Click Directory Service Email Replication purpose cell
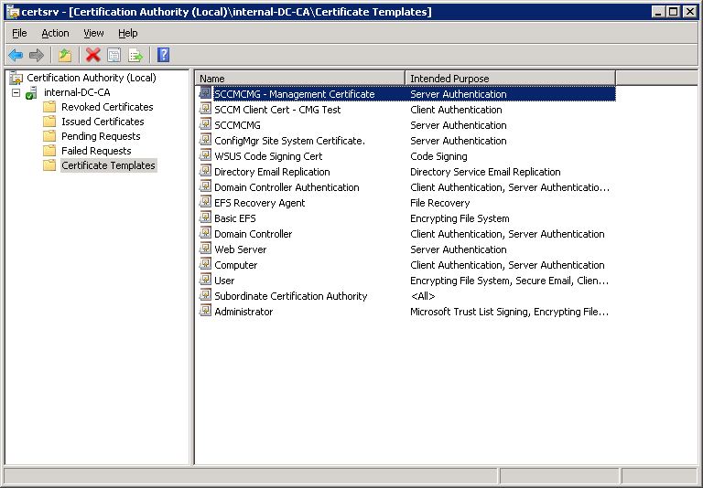703x488 pixels. [485, 172]
